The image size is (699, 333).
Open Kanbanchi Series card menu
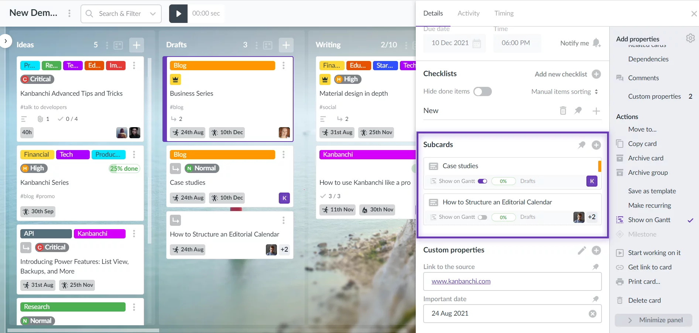click(134, 154)
